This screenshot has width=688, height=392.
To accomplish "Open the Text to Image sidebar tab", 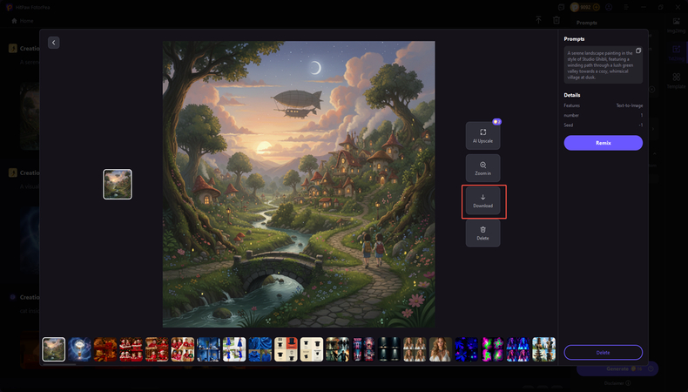I will [676, 51].
